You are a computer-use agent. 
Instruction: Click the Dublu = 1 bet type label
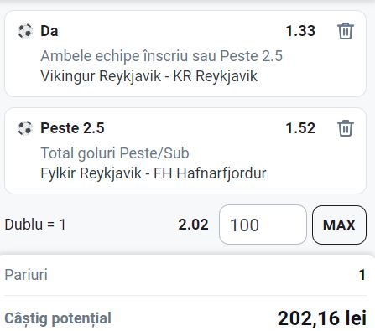click(35, 225)
